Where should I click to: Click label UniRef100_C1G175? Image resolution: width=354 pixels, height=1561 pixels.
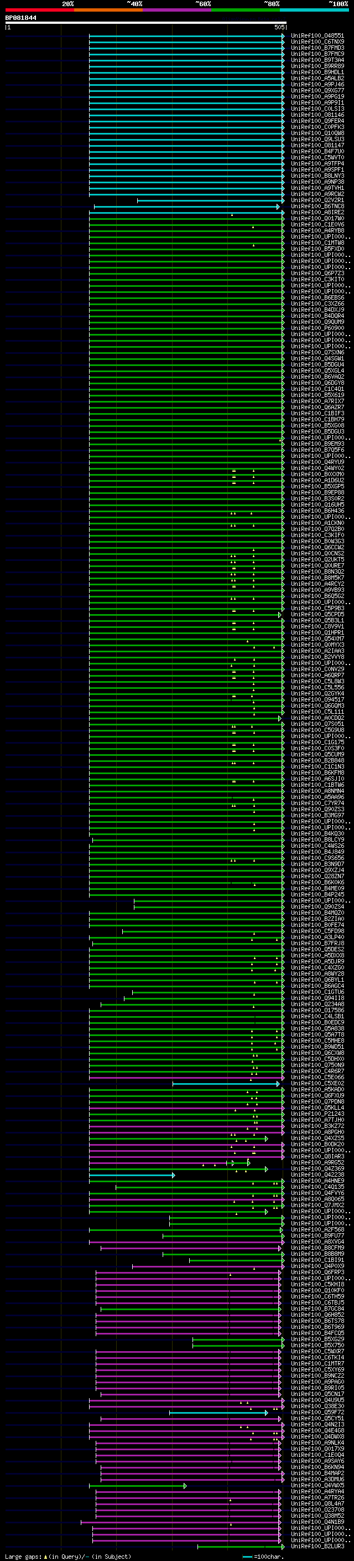tap(317, 743)
